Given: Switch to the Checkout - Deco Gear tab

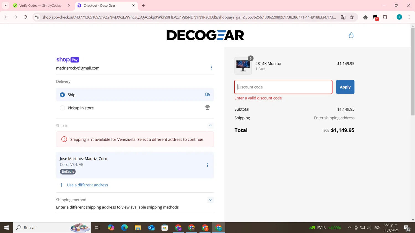Looking at the screenshot, I should coord(106,6).
